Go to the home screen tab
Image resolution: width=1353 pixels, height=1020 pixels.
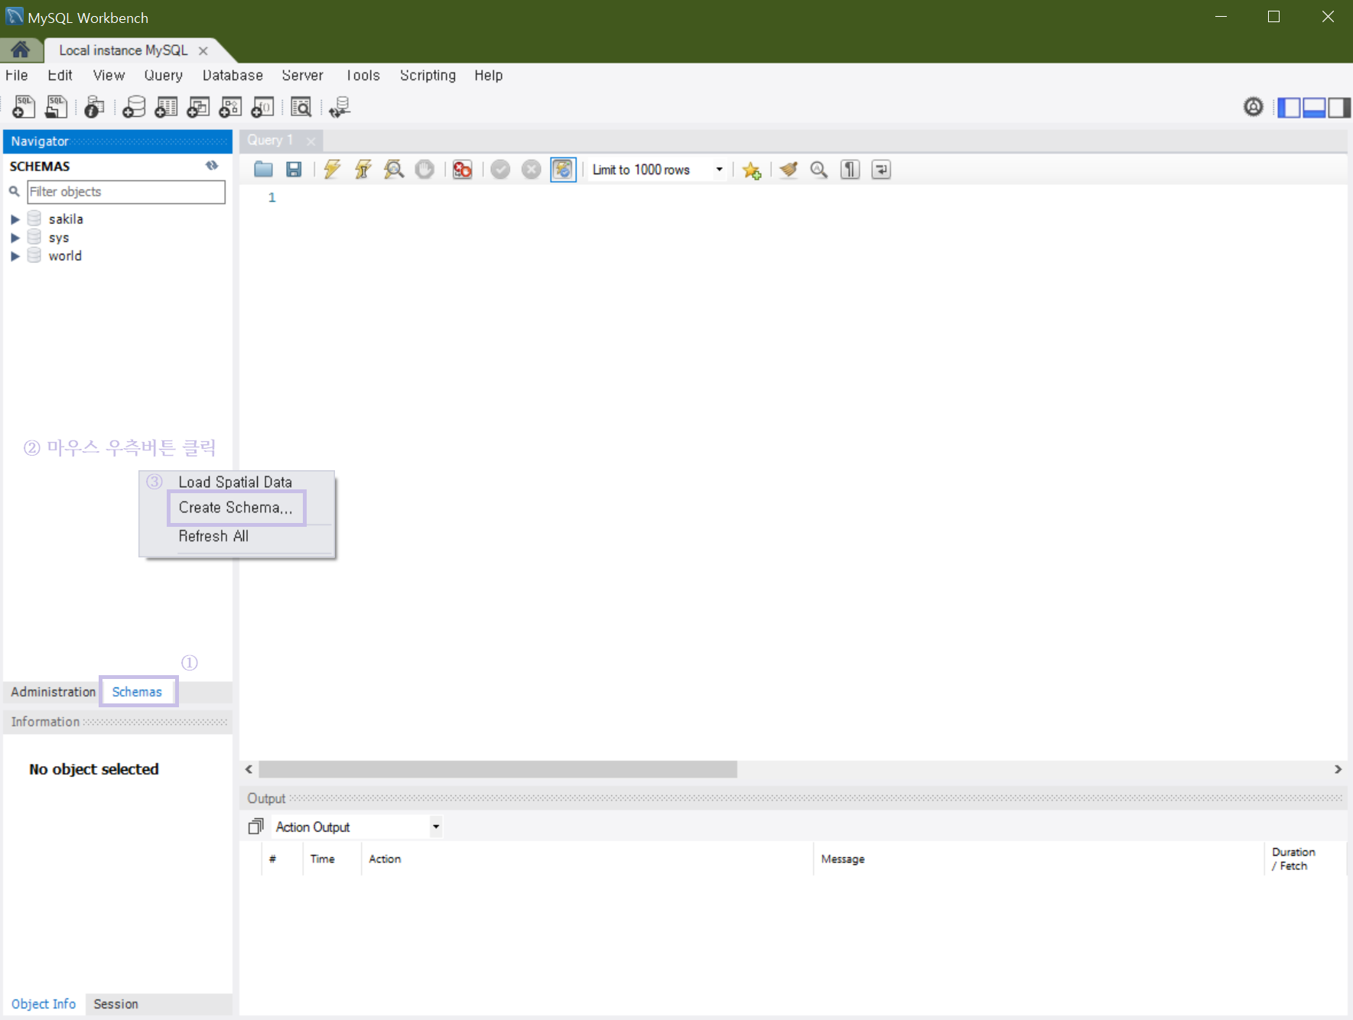point(21,50)
